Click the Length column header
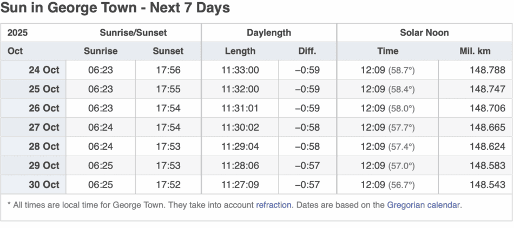 (x=240, y=51)
